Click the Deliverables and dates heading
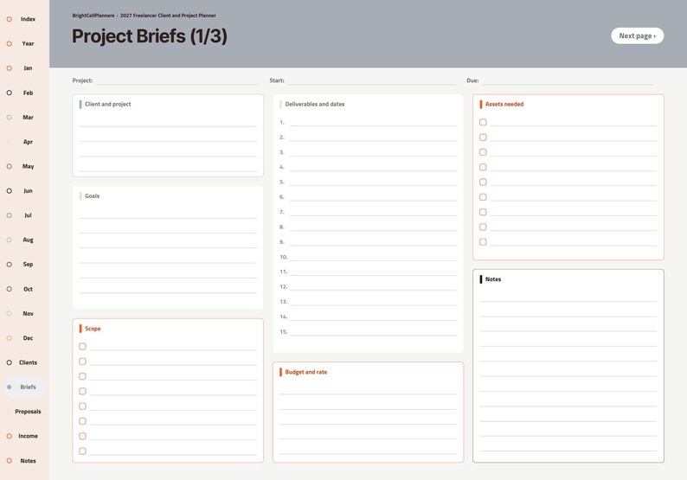The height and width of the screenshot is (480, 687). (315, 105)
